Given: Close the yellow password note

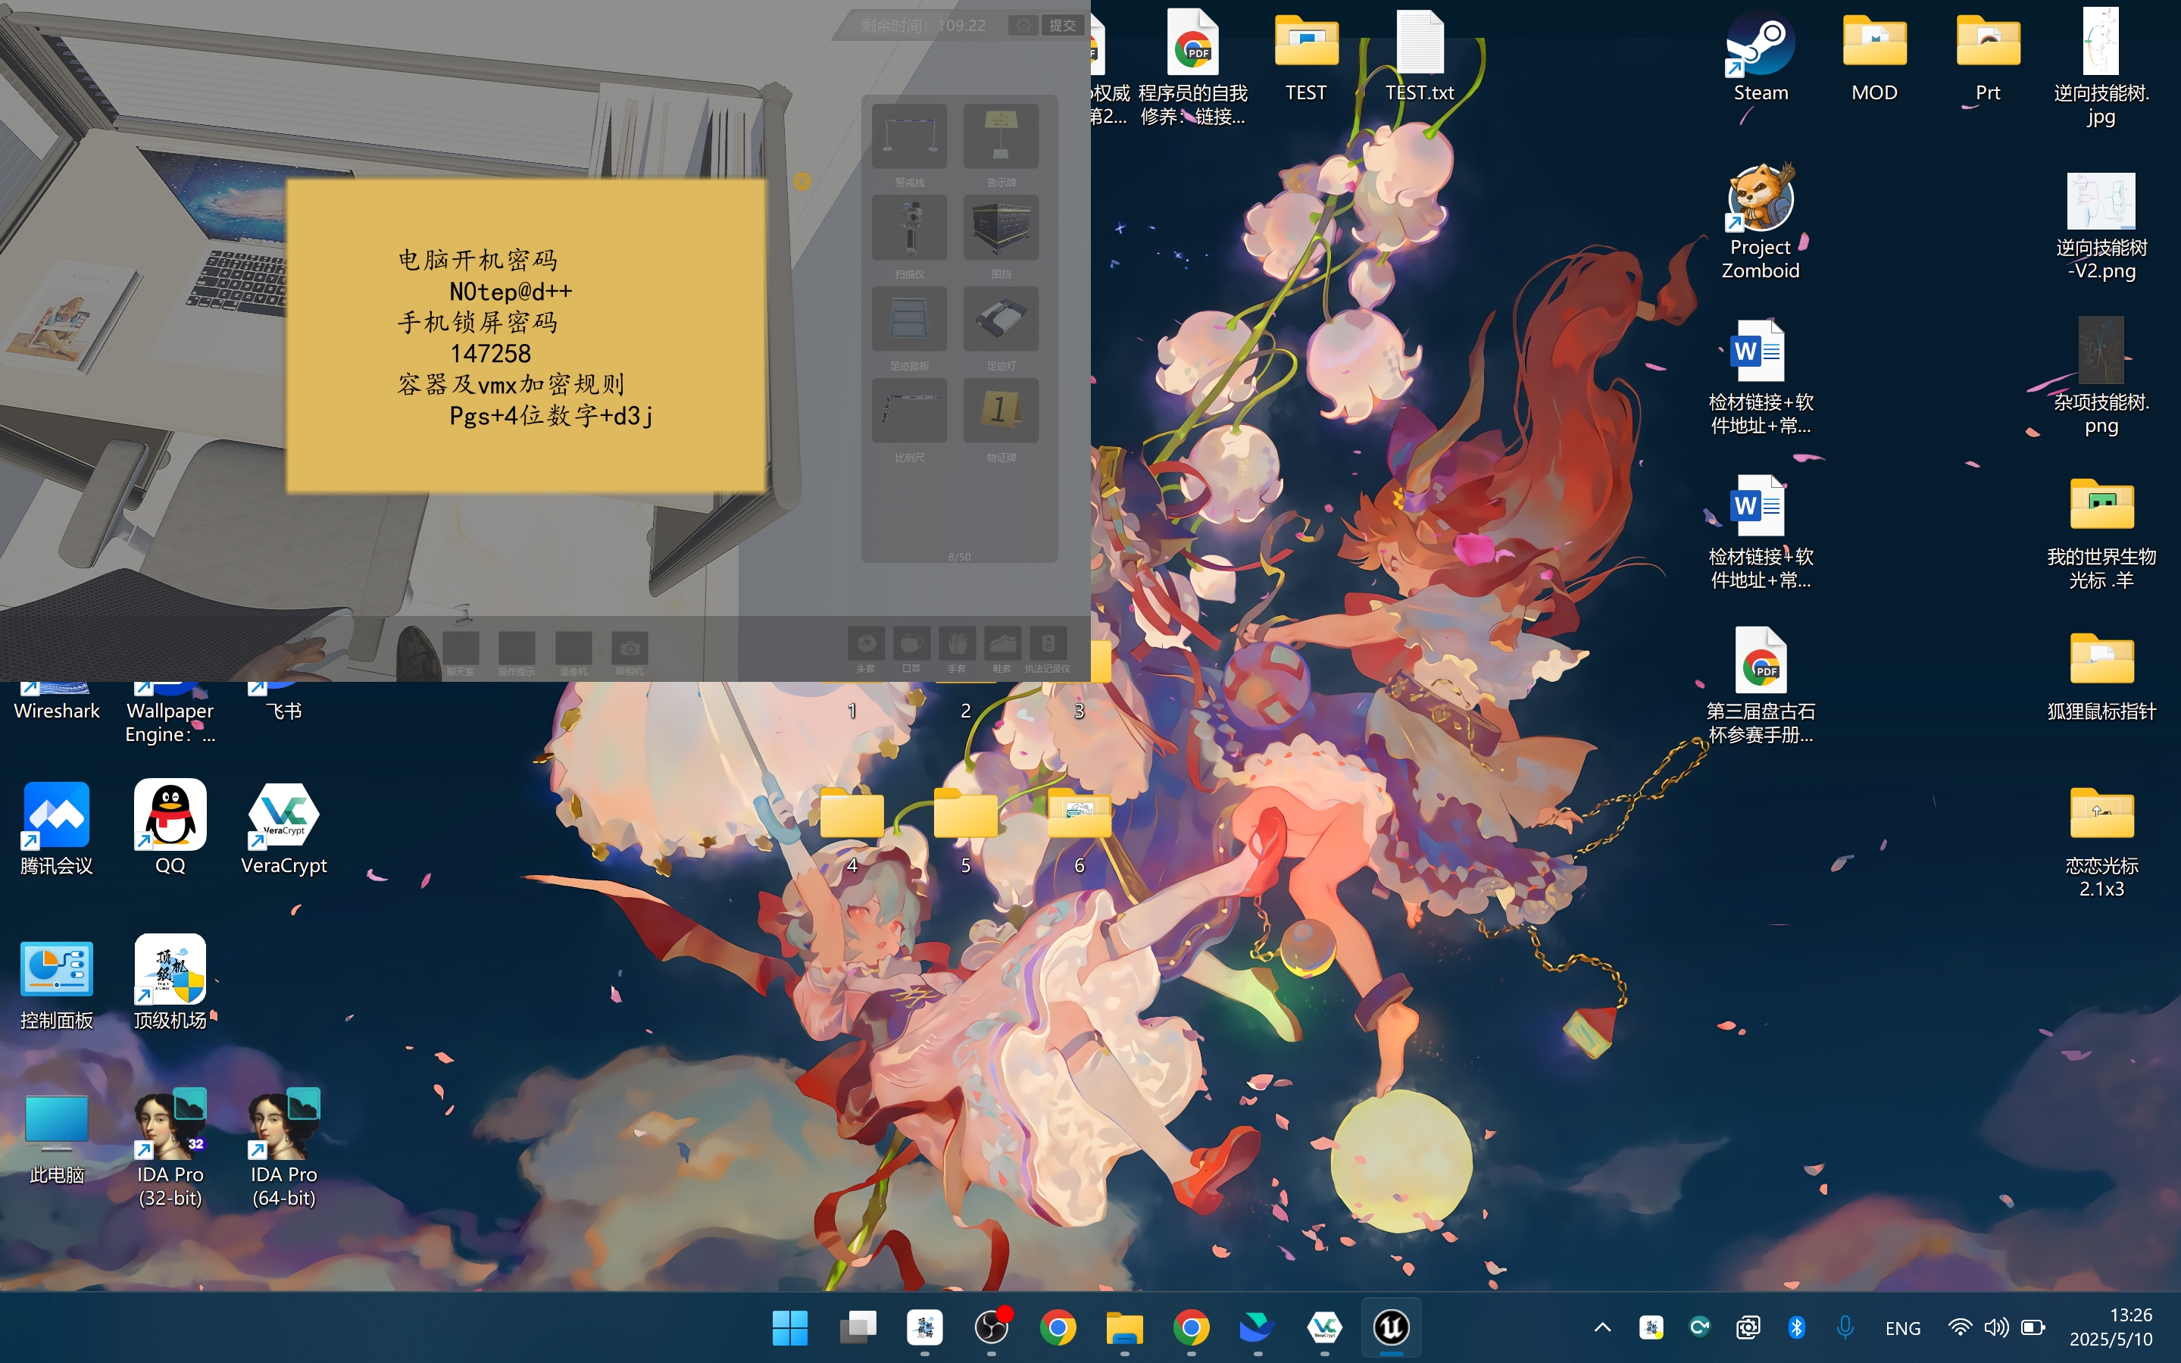Looking at the screenshot, I should tap(801, 181).
